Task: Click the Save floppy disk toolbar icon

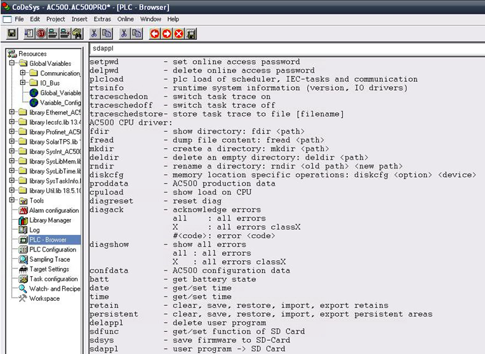Action: click(x=11, y=34)
